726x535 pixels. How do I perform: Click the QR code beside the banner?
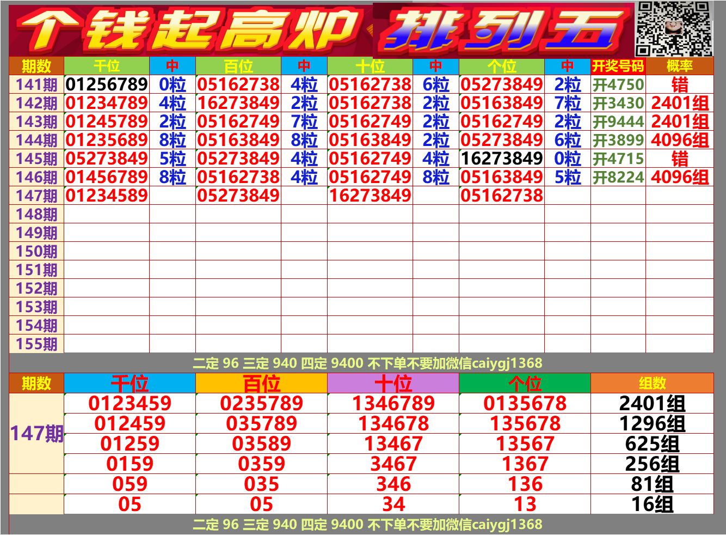[x=674, y=28]
